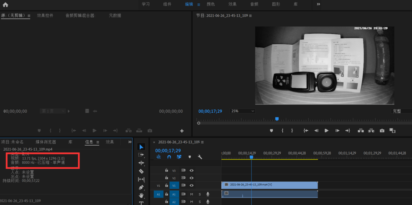Select the Hand tool
This screenshot has height=205, width=412.
point(141,195)
